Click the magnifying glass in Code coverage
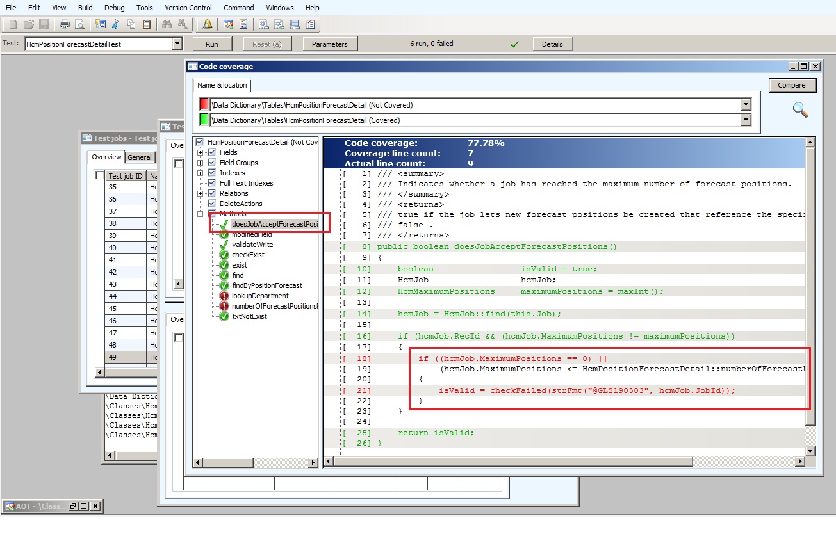This screenshot has width=836, height=546. click(800, 109)
